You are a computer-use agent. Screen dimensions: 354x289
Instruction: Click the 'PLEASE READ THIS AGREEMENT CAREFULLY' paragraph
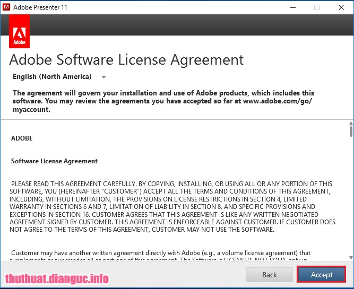[x=172, y=207]
